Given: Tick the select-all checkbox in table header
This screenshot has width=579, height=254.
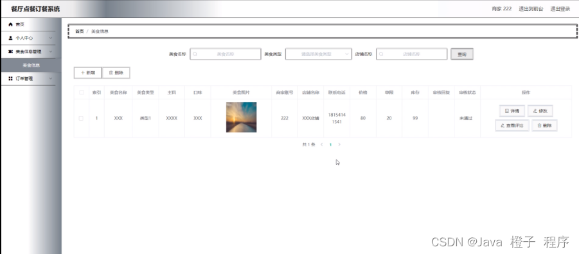Looking at the screenshot, I should tap(81, 92).
